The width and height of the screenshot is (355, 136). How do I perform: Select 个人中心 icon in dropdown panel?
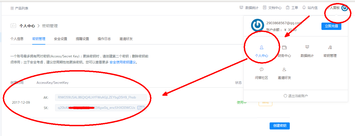tap(261, 48)
